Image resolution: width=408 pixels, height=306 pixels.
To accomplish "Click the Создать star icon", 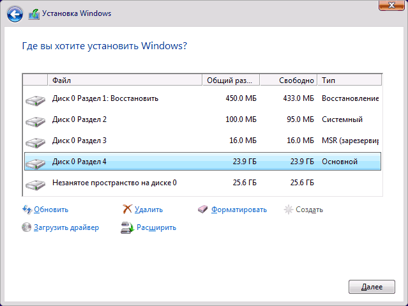I will (289, 209).
